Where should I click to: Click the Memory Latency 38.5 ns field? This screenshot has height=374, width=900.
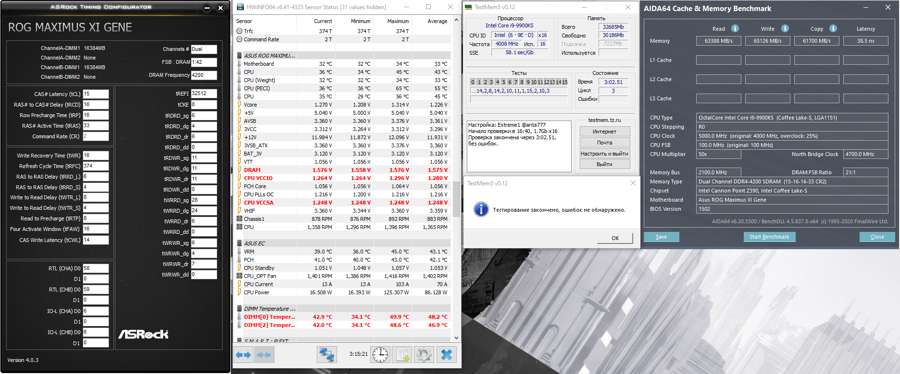(866, 41)
